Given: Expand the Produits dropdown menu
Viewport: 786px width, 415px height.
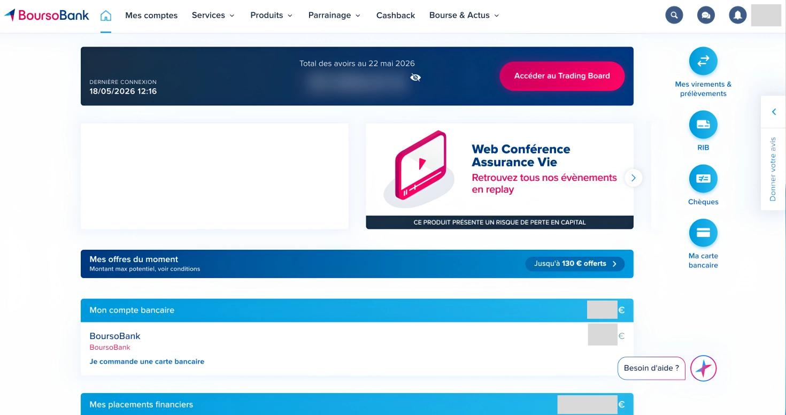Looking at the screenshot, I should (271, 15).
